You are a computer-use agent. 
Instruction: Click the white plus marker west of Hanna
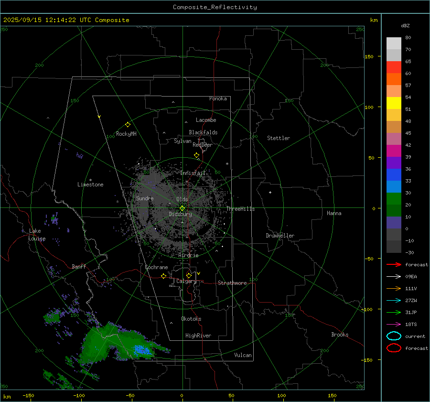(x=270, y=192)
